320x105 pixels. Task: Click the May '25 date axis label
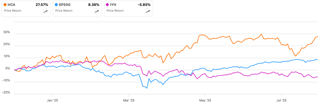(205, 101)
